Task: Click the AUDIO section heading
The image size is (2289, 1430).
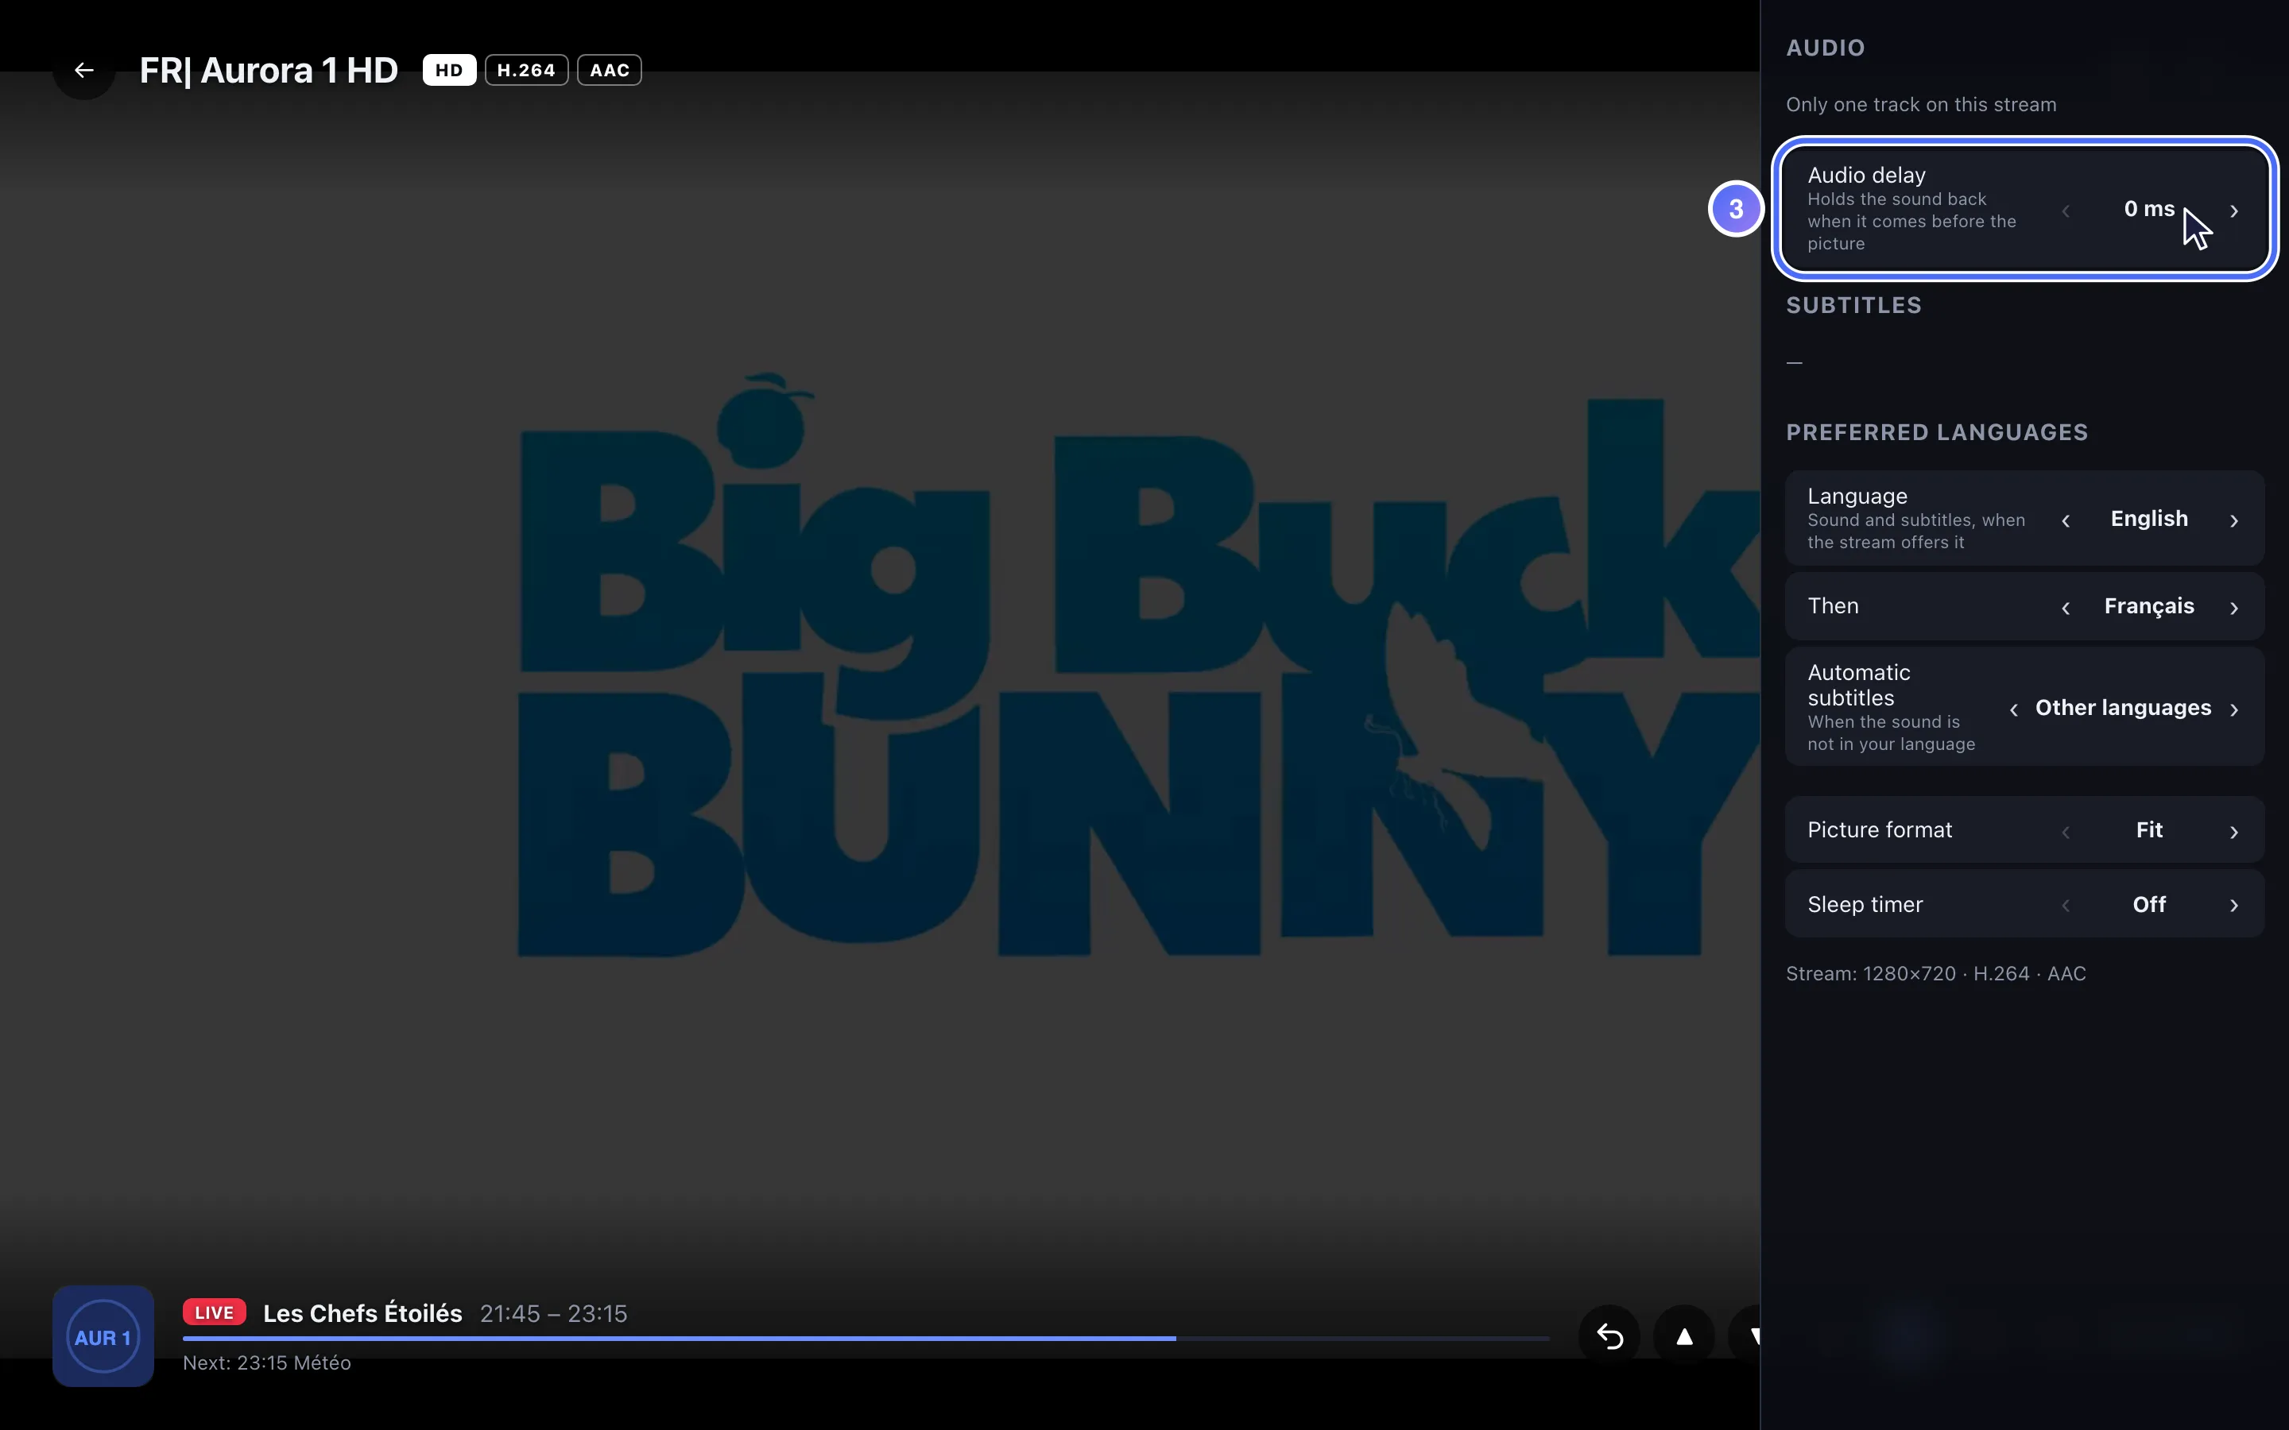Action: [x=1826, y=48]
